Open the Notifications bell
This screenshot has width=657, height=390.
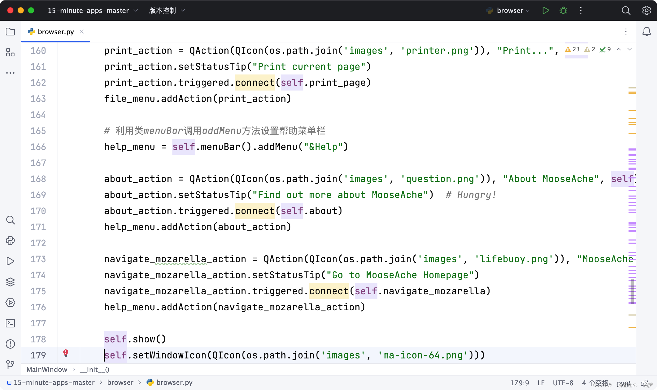tap(646, 32)
